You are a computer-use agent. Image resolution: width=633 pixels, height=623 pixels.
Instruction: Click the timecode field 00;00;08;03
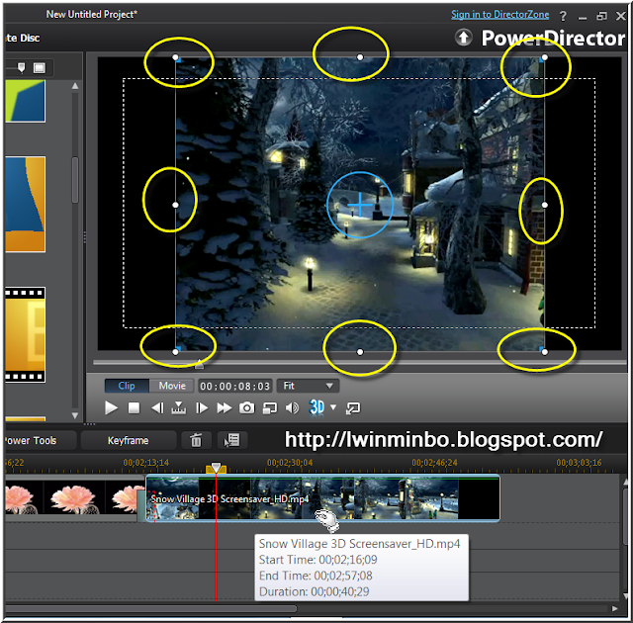coord(235,386)
